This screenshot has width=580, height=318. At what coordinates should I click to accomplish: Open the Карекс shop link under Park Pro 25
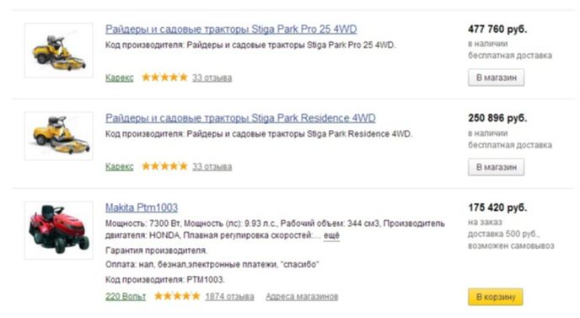pos(119,78)
